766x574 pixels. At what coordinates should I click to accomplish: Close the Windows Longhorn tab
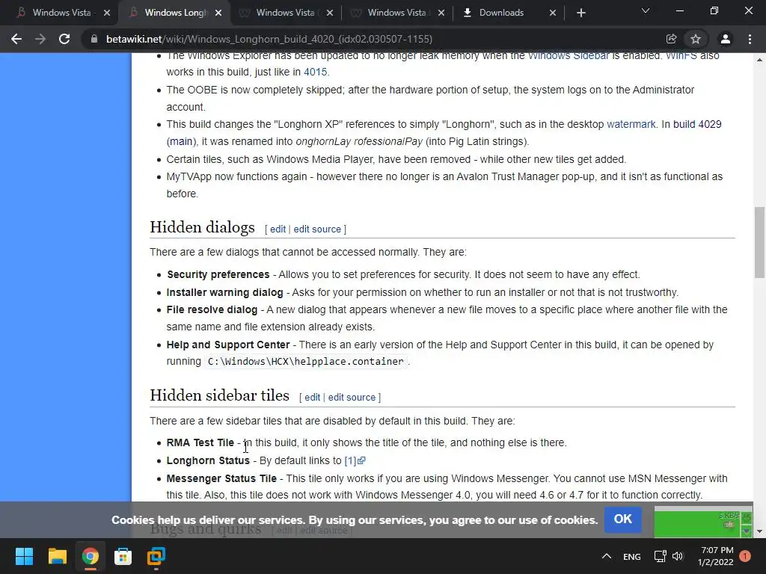click(218, 13)
